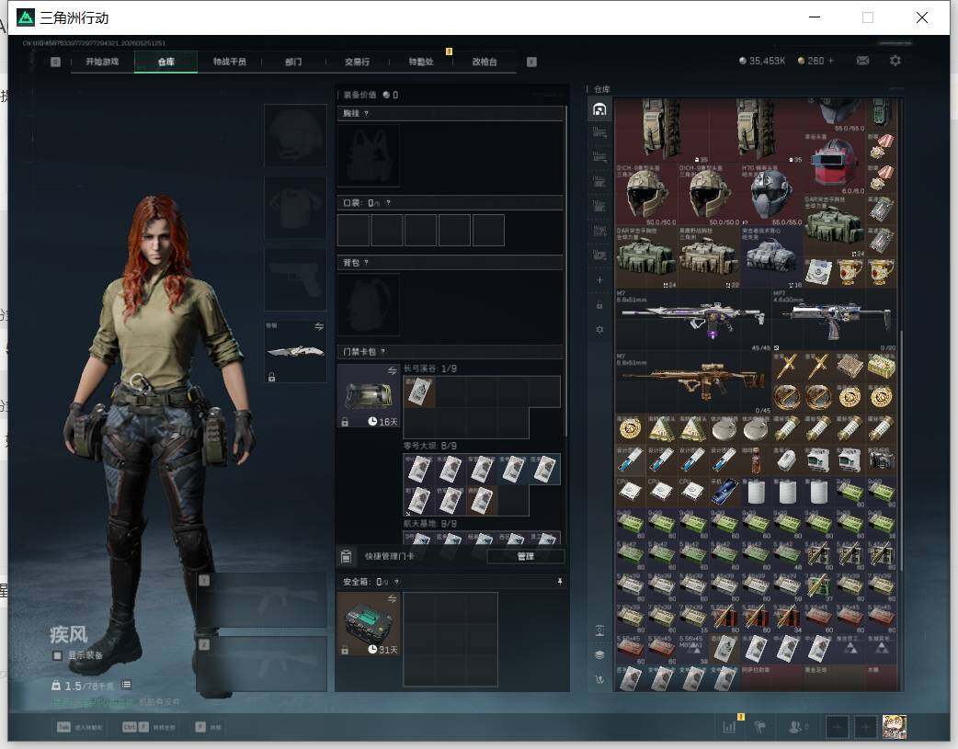This screenshot has height=749, width=958.
Task: Click the 35,453K currency balance
Action: [x=762, y=61]
